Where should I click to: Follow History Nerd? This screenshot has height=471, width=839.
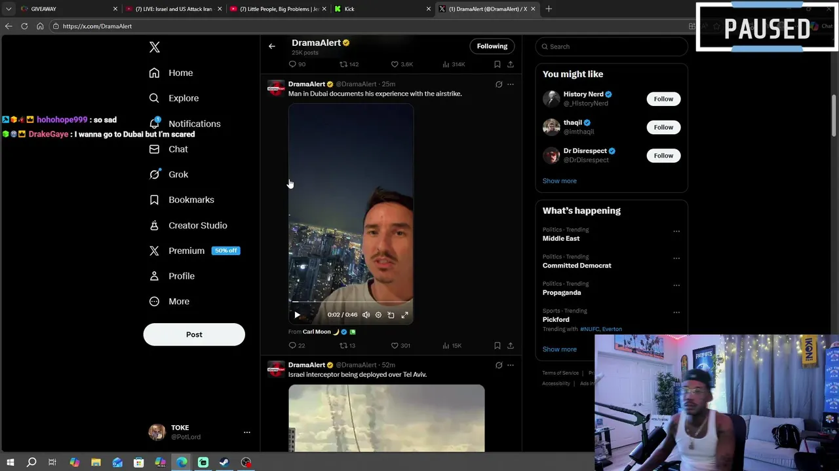point(663,99)
